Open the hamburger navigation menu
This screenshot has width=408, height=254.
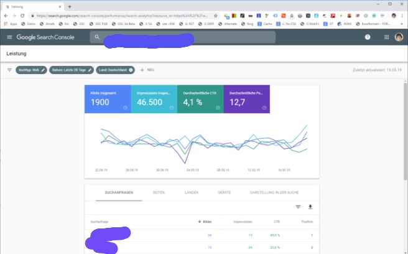(x=9, y=37)
